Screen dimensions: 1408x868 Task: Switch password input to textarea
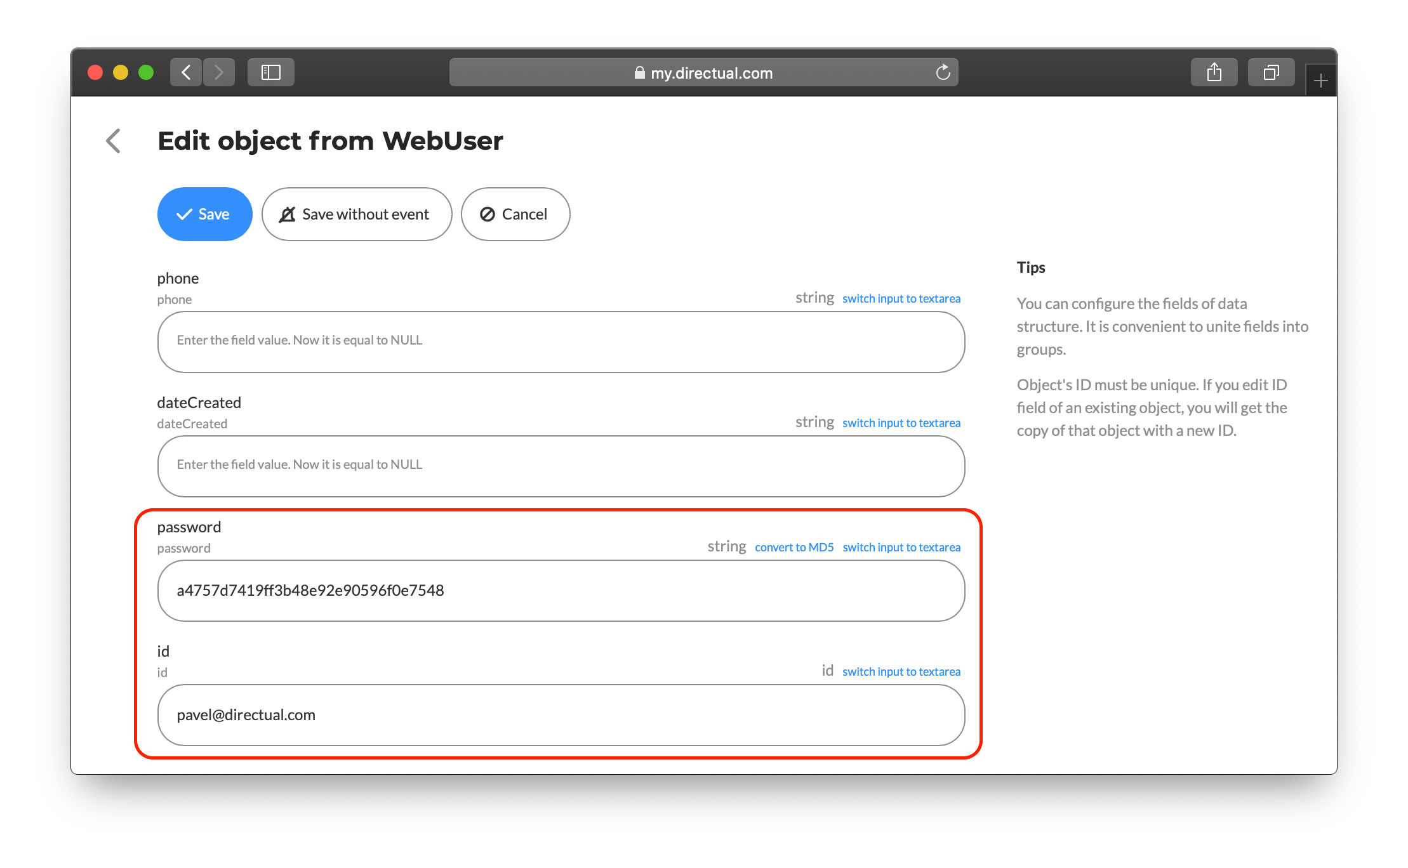click(900, 546)
